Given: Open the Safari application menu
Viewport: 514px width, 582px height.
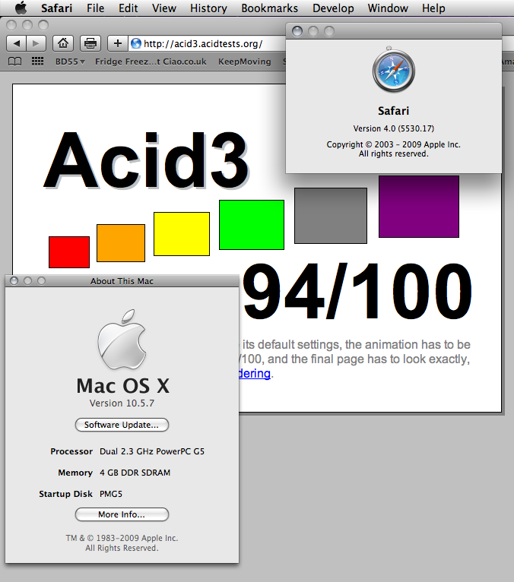Looking at the screenshot, I should coord(56,8).
